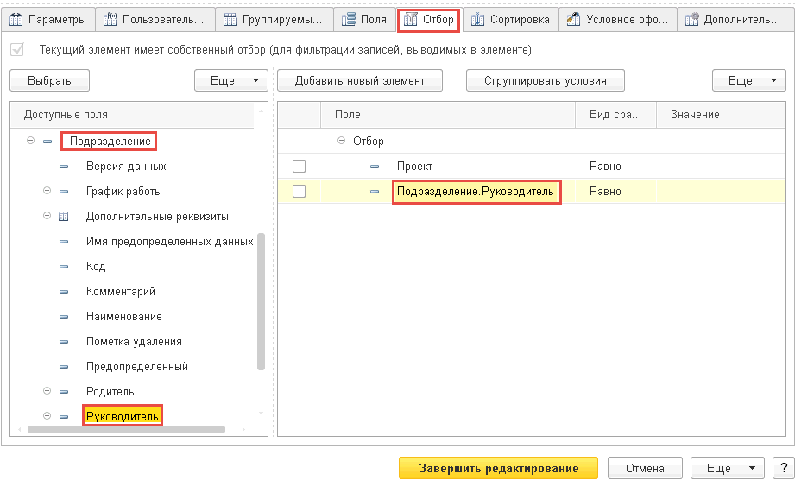Open the Еще menu above available fields
The image size is (801, 480).
coord(231,80)
